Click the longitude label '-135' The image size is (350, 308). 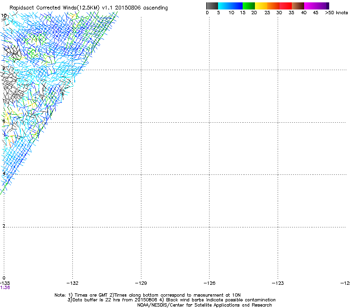5,283
